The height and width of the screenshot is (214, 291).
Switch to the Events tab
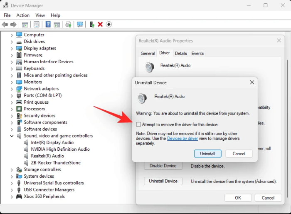(197, 53)
